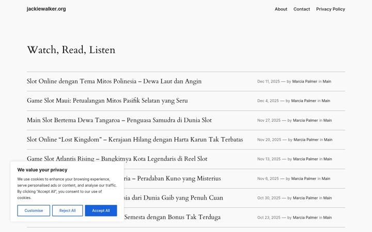
Task: Open post about Dunia Gaib Penuh Cuan
Action: click(x=174, y=197)
